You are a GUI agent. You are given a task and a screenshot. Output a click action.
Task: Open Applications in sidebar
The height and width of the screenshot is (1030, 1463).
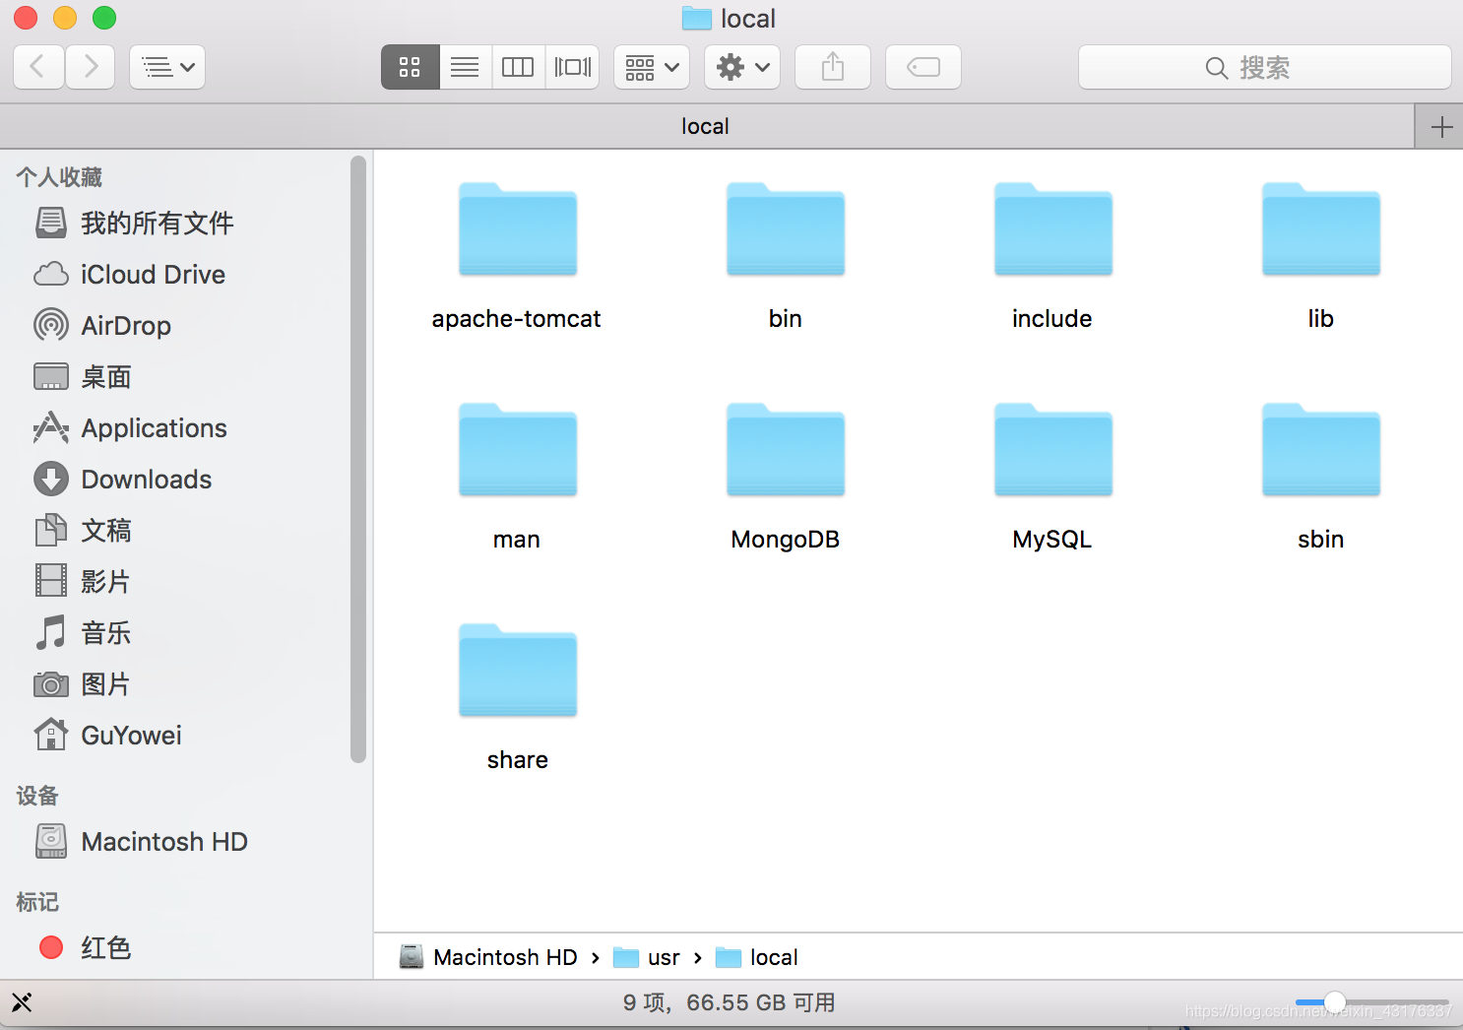(x=154, y=428)
